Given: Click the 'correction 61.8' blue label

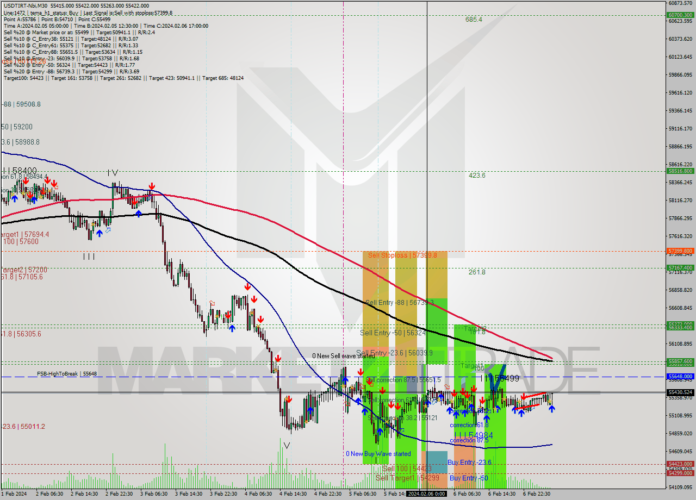Looking at the screenshot, I should click(x=469, y=425).
